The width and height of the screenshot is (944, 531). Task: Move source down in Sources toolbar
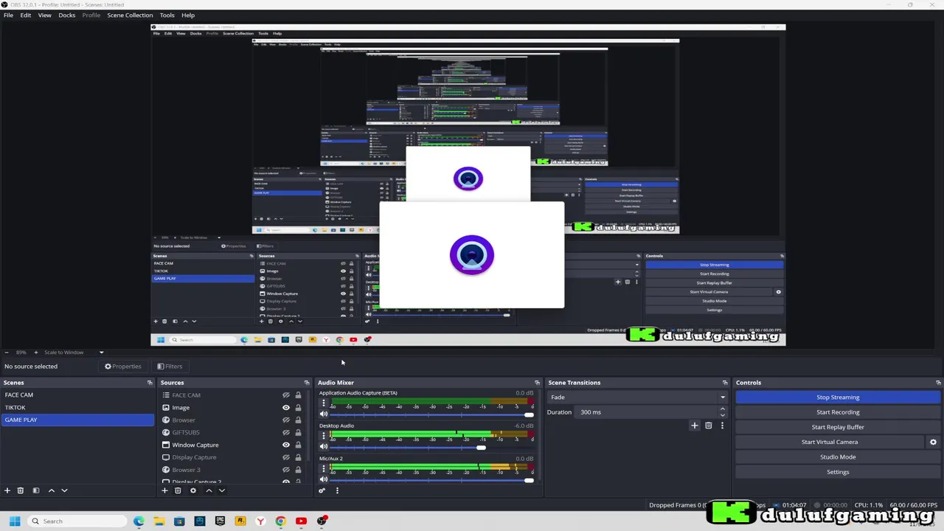tap(221, 490)
